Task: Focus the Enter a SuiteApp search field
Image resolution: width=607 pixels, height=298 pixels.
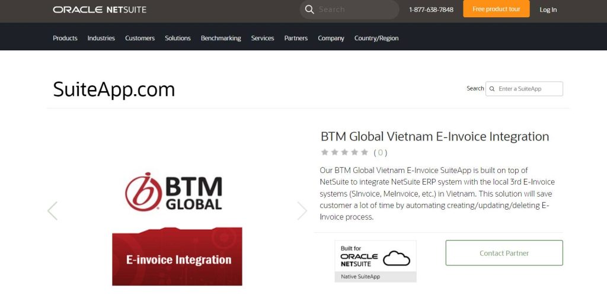Action: point(524,89)
